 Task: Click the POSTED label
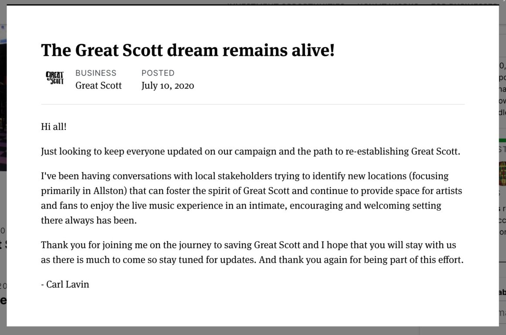pyautogui.click(x=158, y=73)
